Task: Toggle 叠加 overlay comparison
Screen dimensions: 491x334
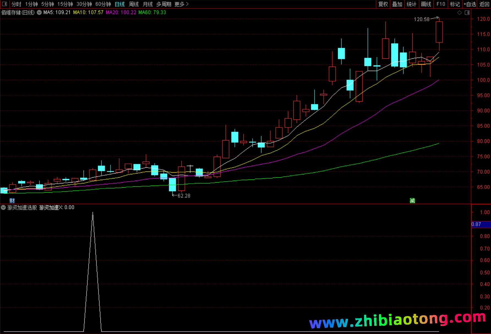Action: (x=397, y=4)
